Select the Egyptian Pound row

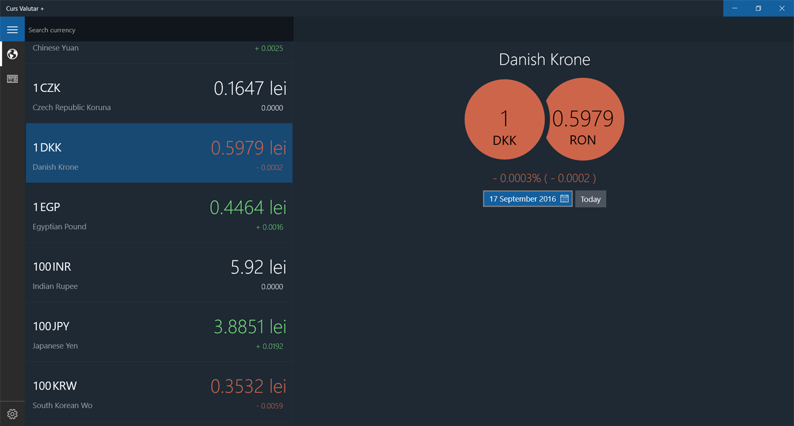(159, 212)
